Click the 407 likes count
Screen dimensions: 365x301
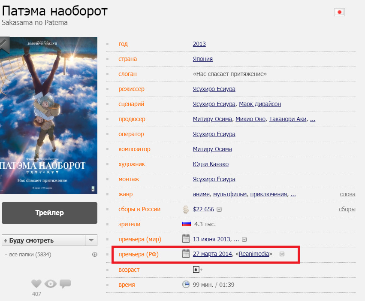[36, 294]
